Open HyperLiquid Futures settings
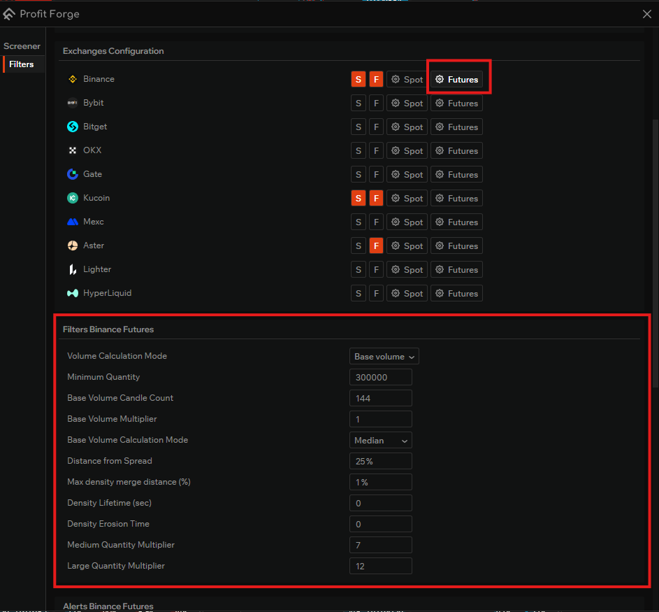This screenshot has height=612, width=659. (456, 294)
